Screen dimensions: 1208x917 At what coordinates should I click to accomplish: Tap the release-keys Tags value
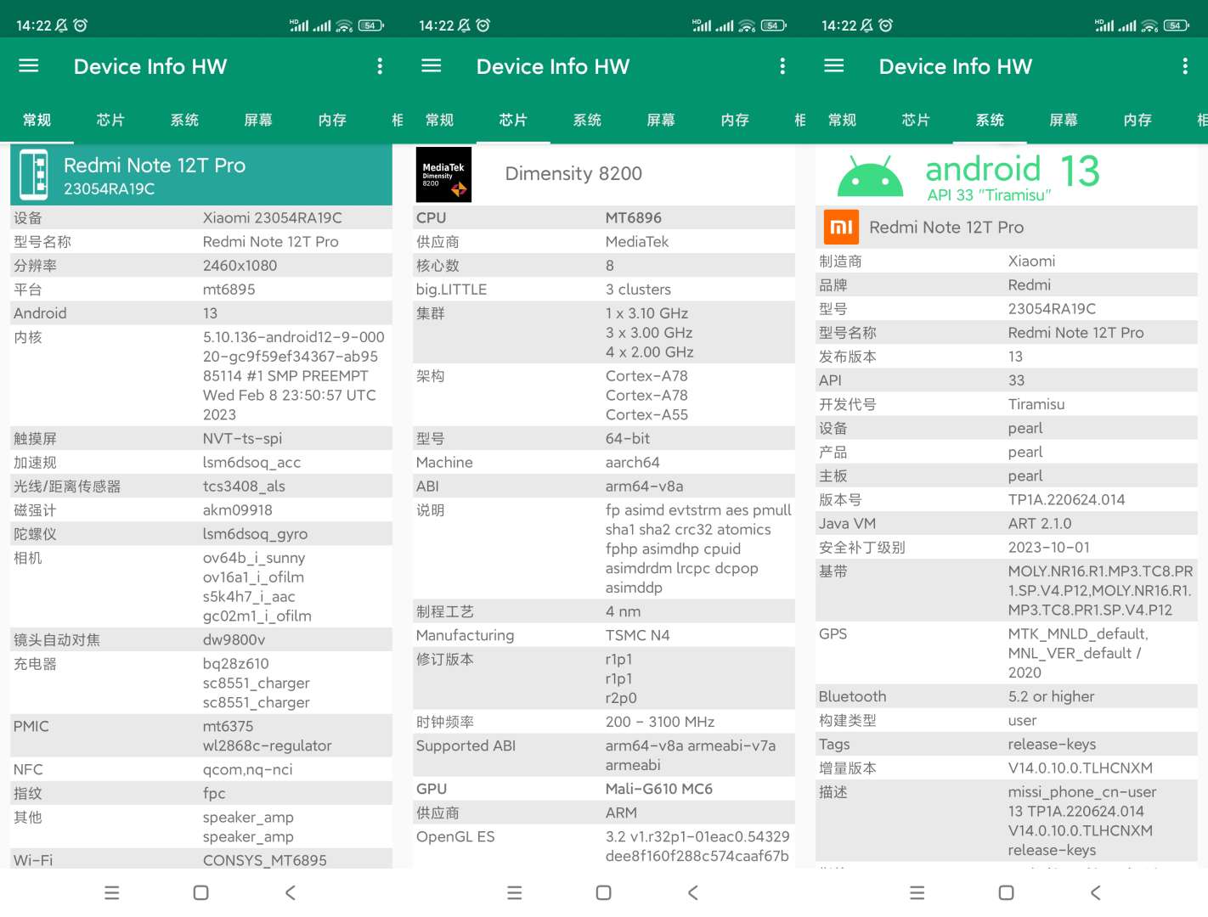[1052, 745]
